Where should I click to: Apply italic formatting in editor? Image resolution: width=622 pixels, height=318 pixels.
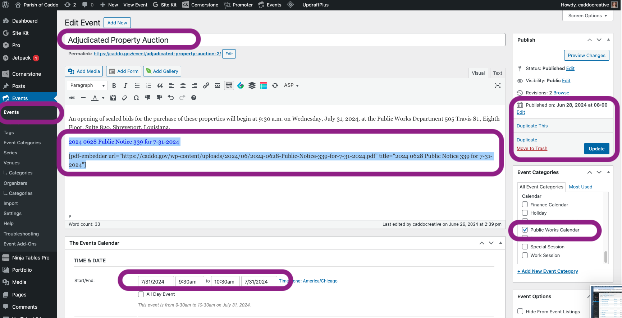click(x=125, y=85)
